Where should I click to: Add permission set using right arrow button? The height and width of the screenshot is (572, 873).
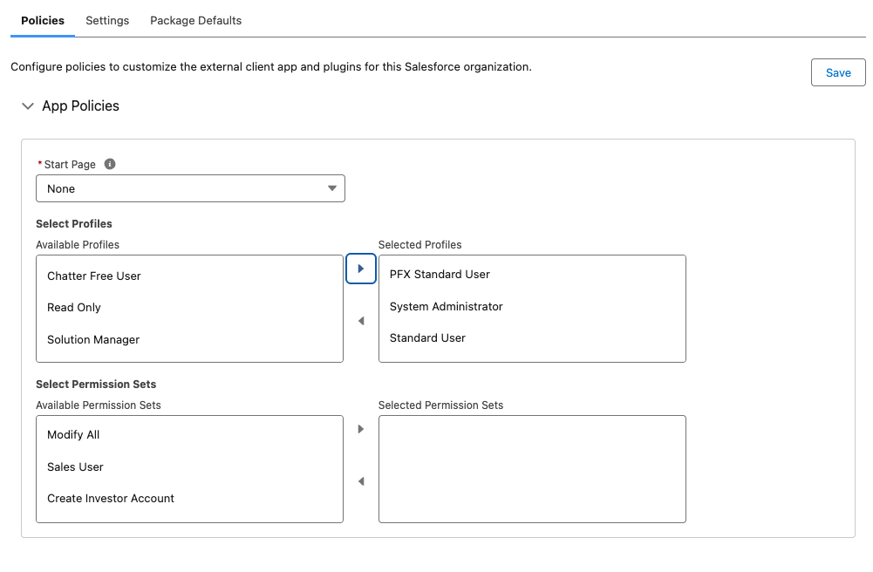click(x=361, y=429)
